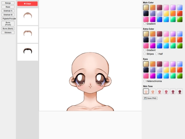Select the lightest Skin Tone icon
This screenshot has height=139, width=185.
click(146, 91)
